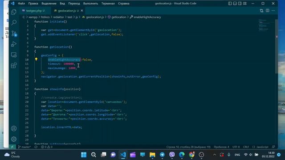Synchronize changes in status bar
This screenshot has height=160, width=285.
[36, 147]
